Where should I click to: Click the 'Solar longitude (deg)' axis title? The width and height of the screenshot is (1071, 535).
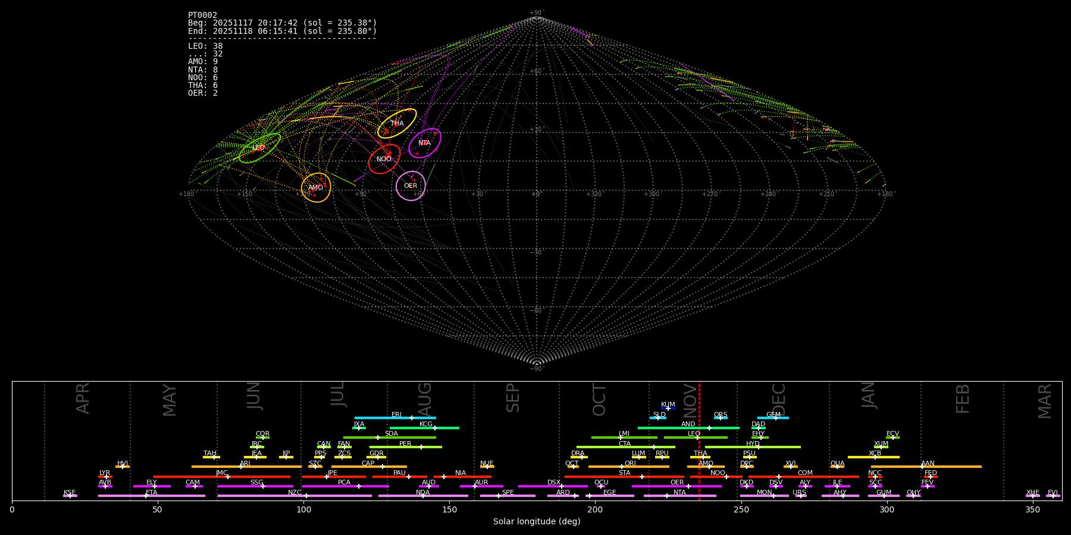click(537, 522)
